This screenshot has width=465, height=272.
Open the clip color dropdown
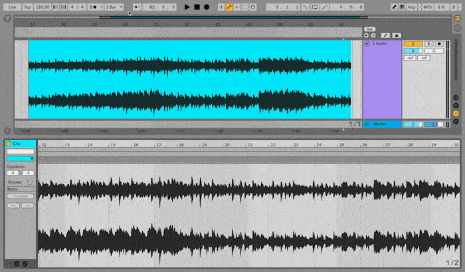click(21, 158)
